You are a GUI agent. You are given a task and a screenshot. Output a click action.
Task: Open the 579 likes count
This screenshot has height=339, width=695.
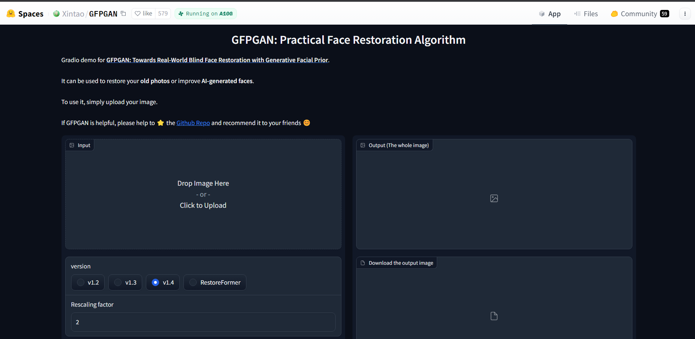pos(163,14)
